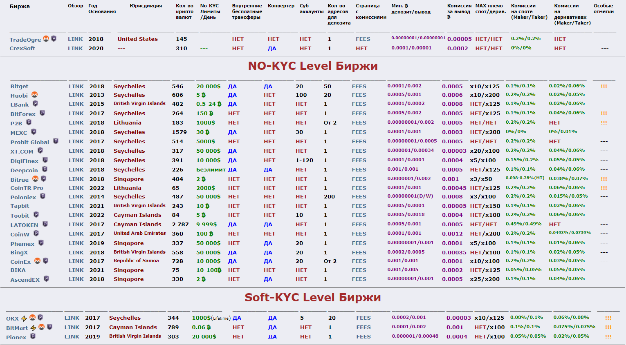
Task: Click the Bitcoin symbol in Huobi's limit
Action: click(204, 95)
